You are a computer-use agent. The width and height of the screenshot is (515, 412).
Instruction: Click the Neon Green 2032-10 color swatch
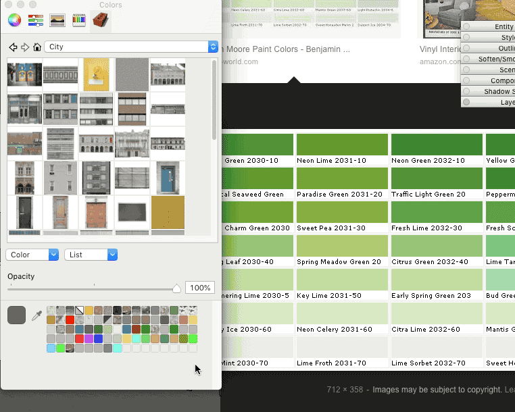pos(437,145)
